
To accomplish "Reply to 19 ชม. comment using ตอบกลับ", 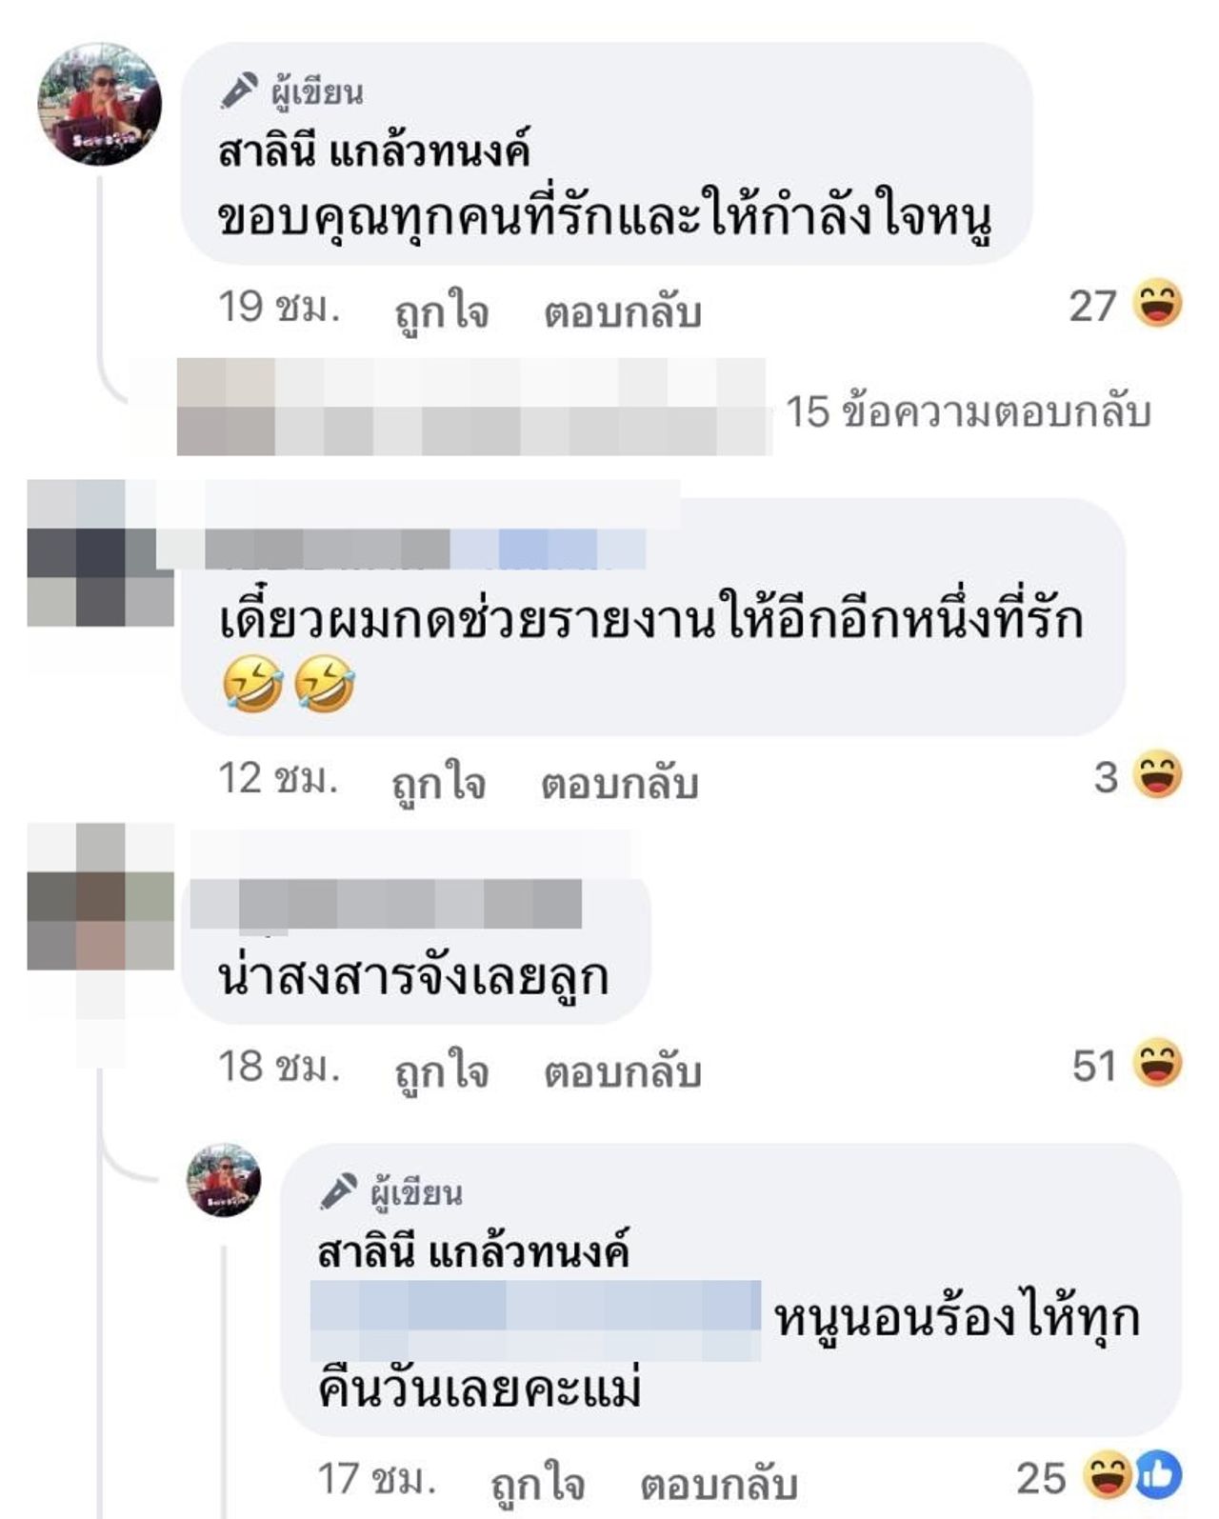I will point(623,311).
